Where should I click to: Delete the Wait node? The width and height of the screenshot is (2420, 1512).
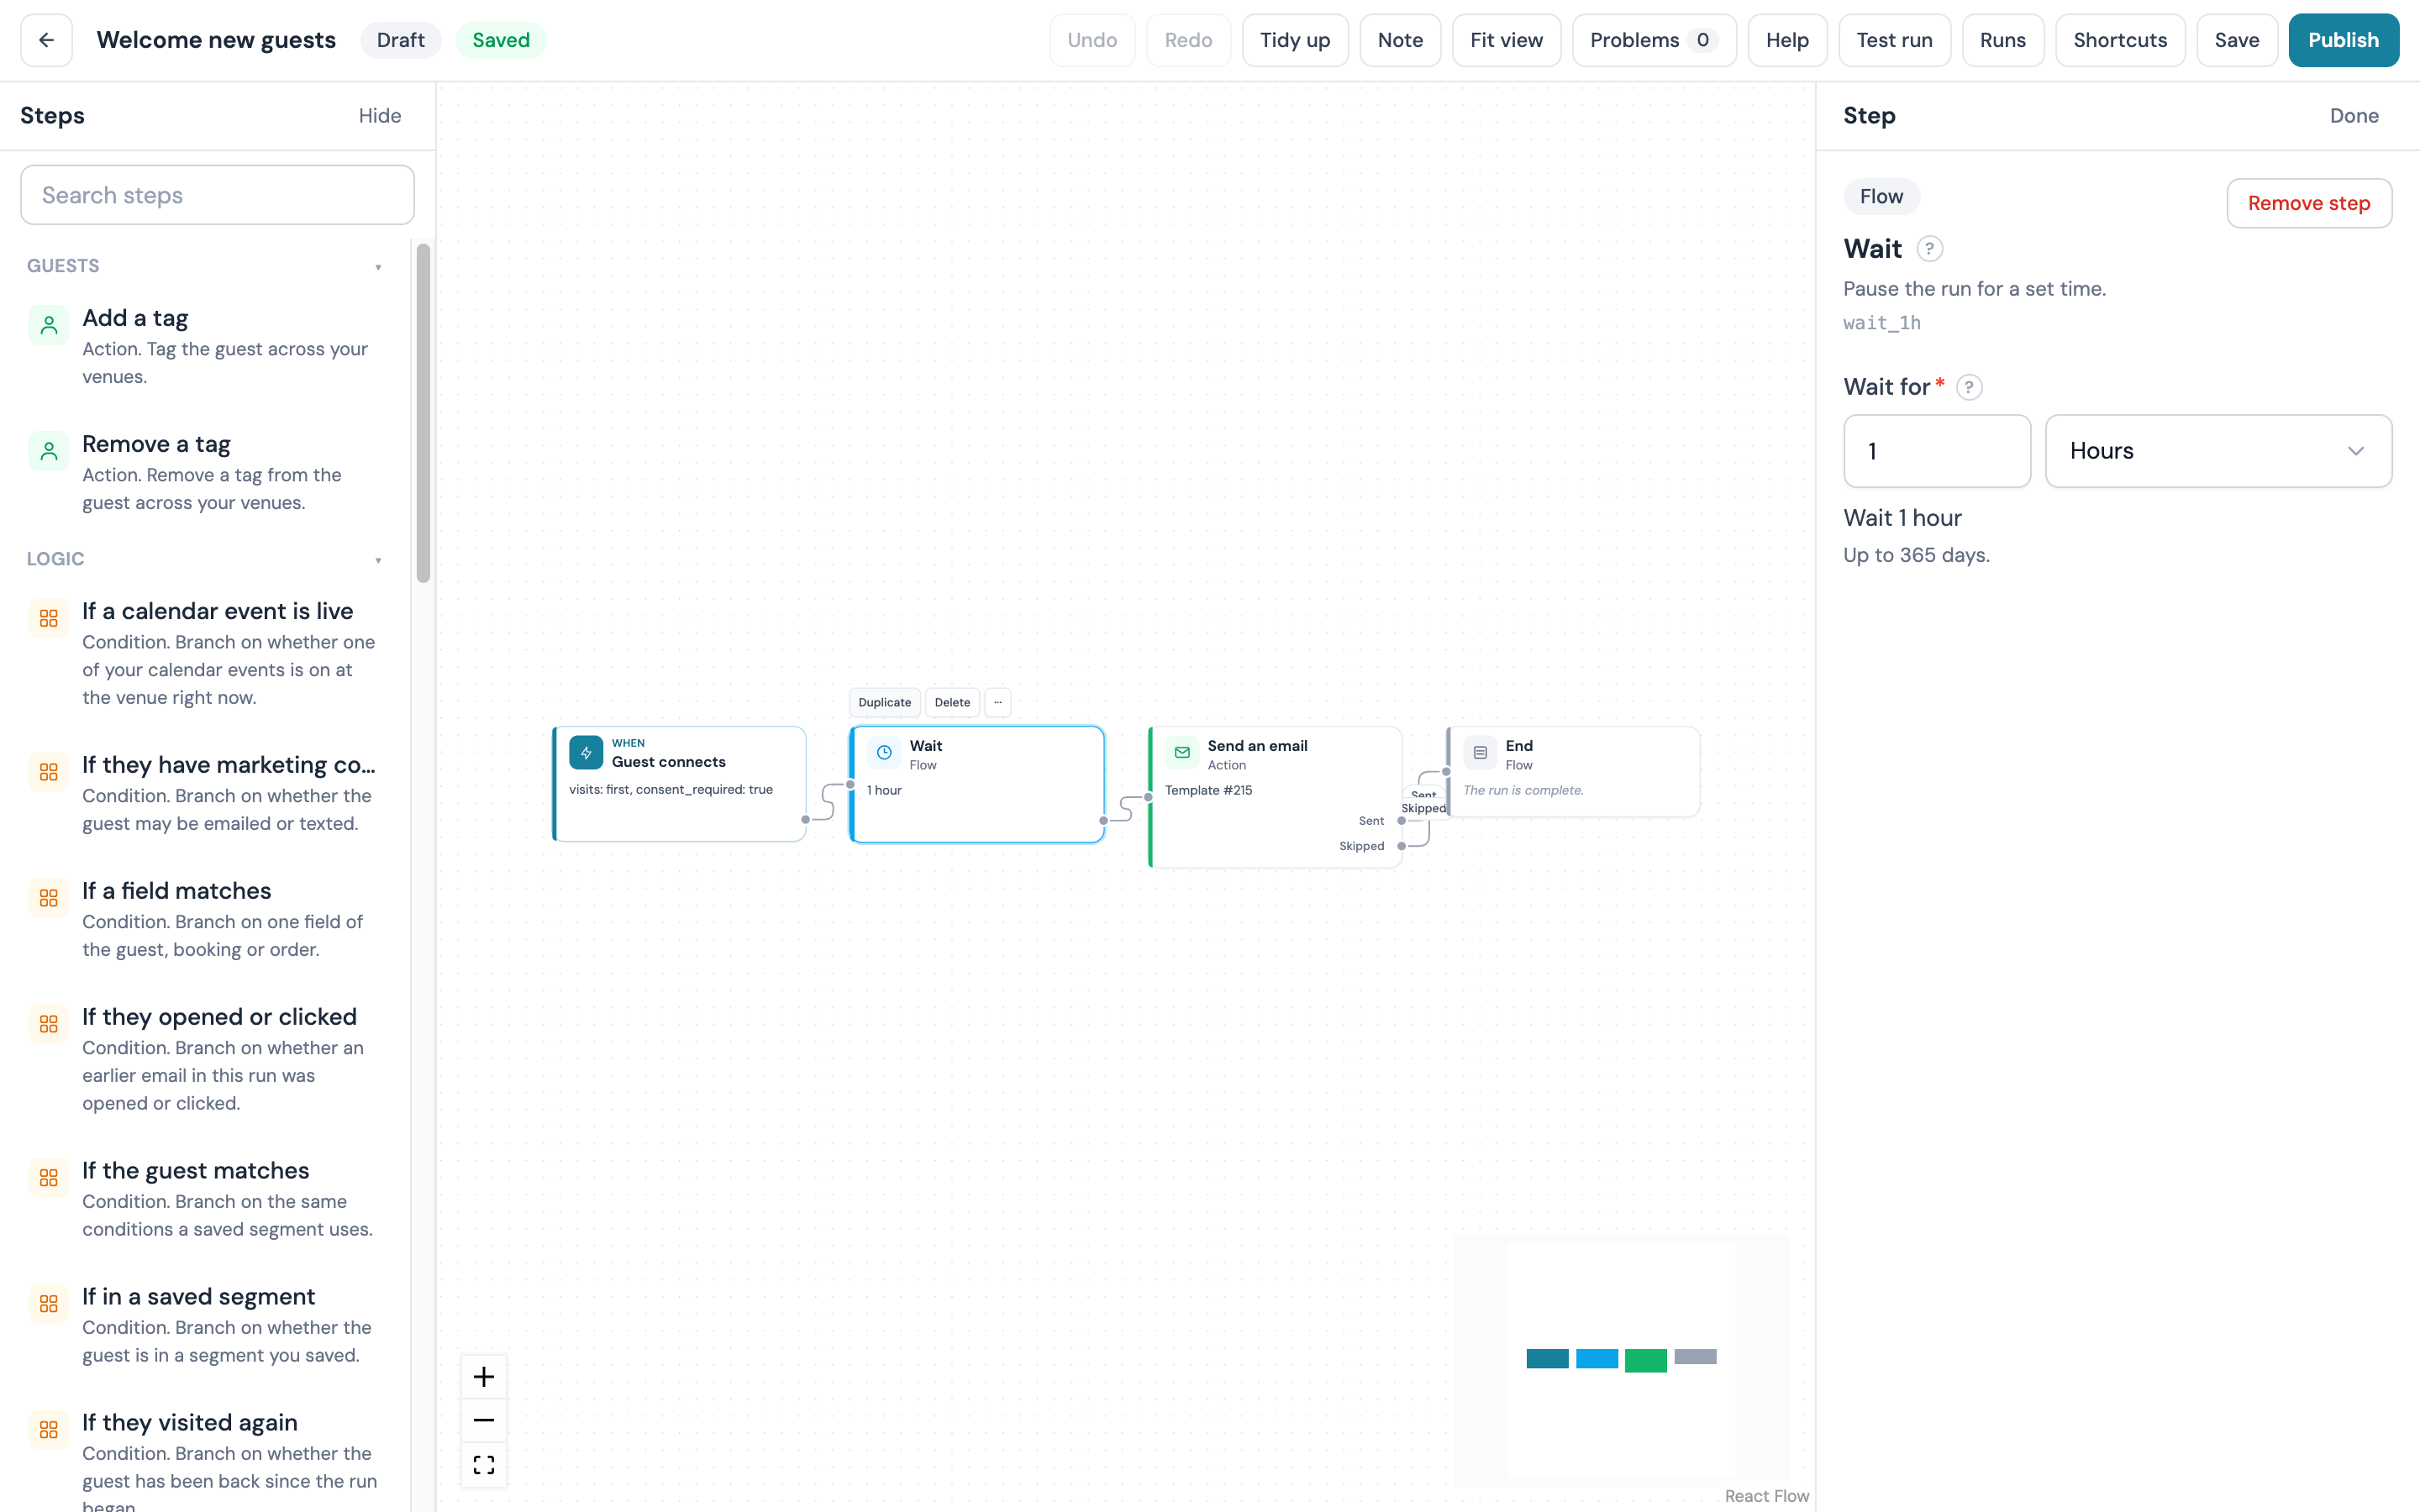[952, 702]
